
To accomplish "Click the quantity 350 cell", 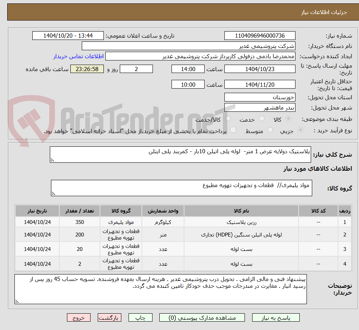I will pos(80,222).
